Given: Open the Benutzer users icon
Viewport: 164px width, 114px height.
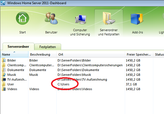Looking at the screenshot, I should point(51,18).
